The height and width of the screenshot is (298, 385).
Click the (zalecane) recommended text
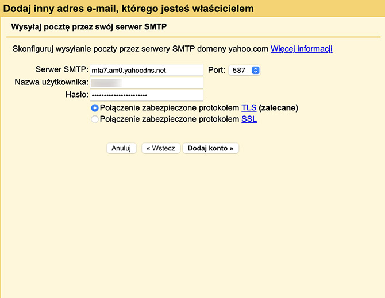click(x=279, y=108)
